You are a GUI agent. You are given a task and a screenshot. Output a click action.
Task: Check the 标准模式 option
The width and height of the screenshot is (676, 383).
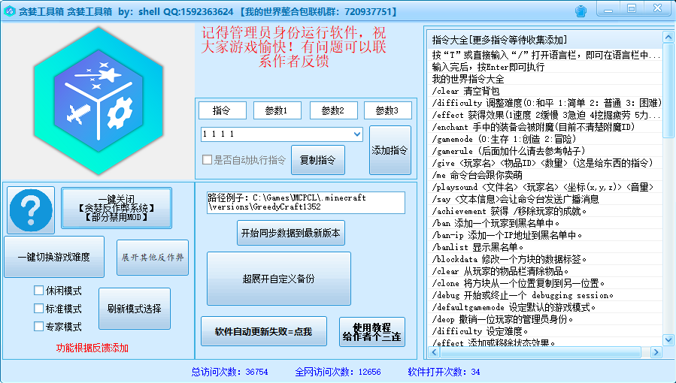click(39, 309)
